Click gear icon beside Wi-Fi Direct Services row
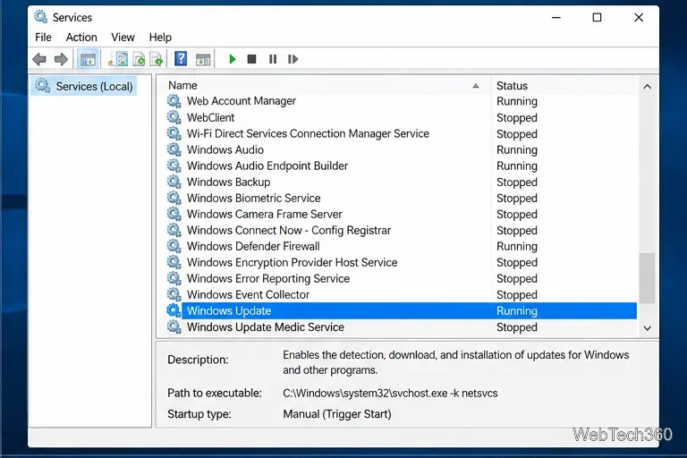 point(174,133)
